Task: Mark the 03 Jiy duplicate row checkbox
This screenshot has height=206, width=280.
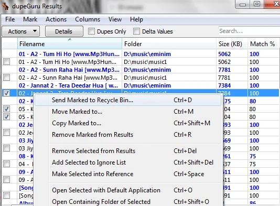Action: (x=7, y=148)
